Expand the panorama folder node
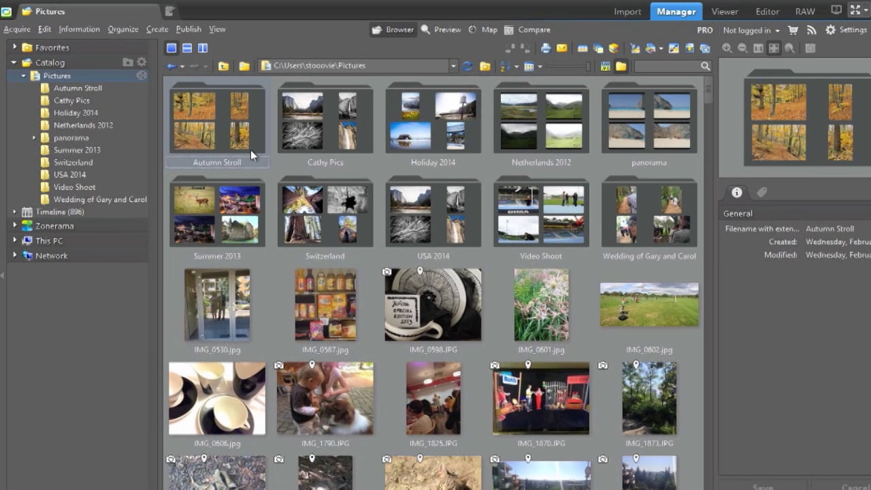Screen dimensions: 871x490 34,137
